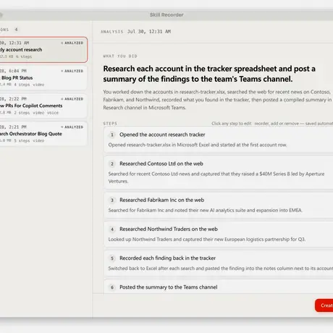
Task: Click the step 1 number badge
Action: coord(112,135)
